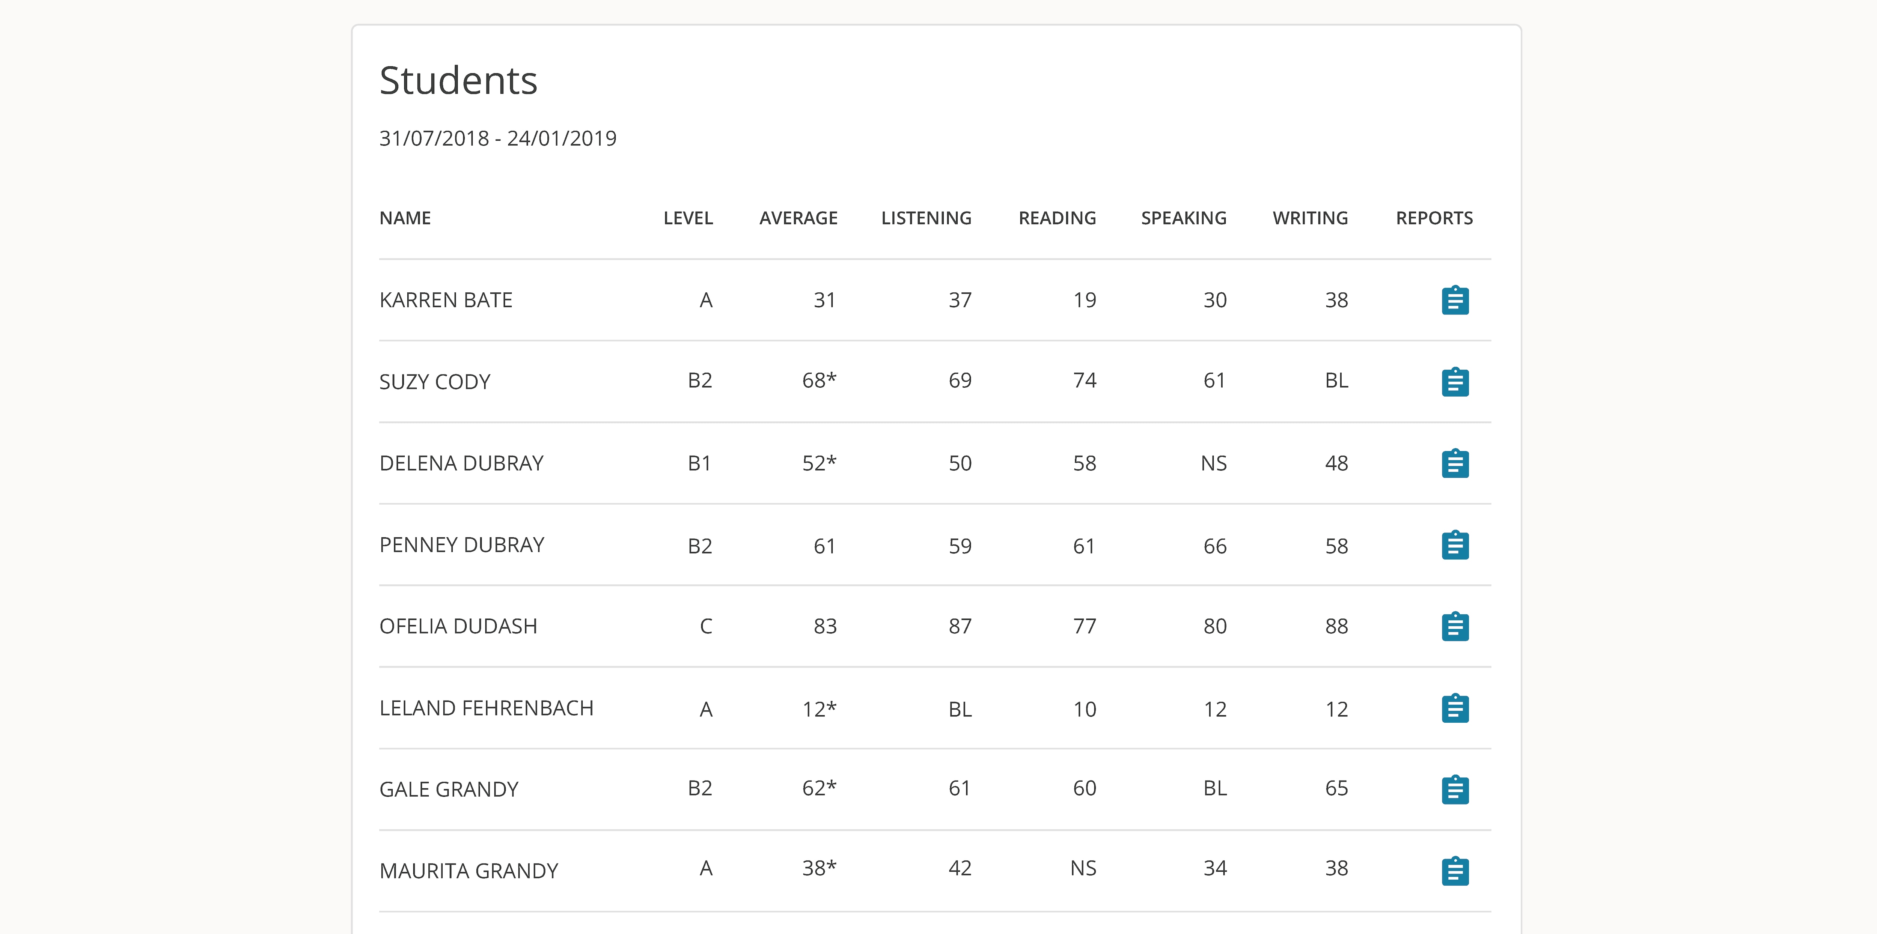Click the READING column header
This screenshot has height=934, width=1877.
click(1057, 218)
